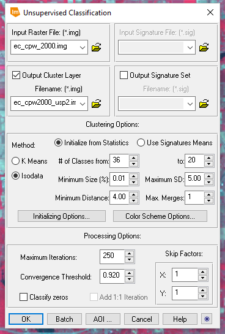The width and height of the screenshot is (225, 334).
Task: Decrease Skip Factor Y value
Action: click(203, 296)
